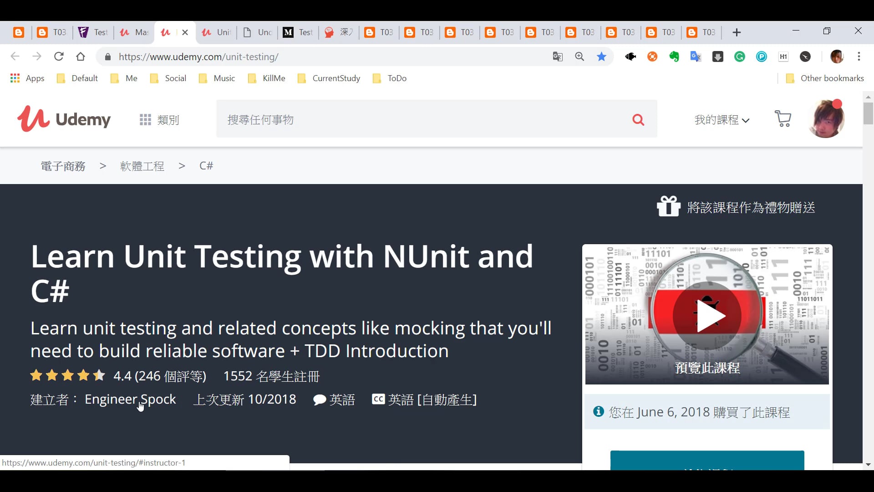This screenshot has width=874, height=492.
Task: Click the Grammarly extension icon
Action: click(740, 56)
